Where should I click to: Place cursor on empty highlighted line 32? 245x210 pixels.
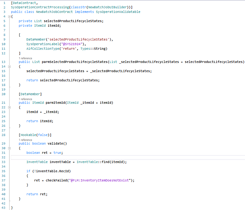point(128,157)
